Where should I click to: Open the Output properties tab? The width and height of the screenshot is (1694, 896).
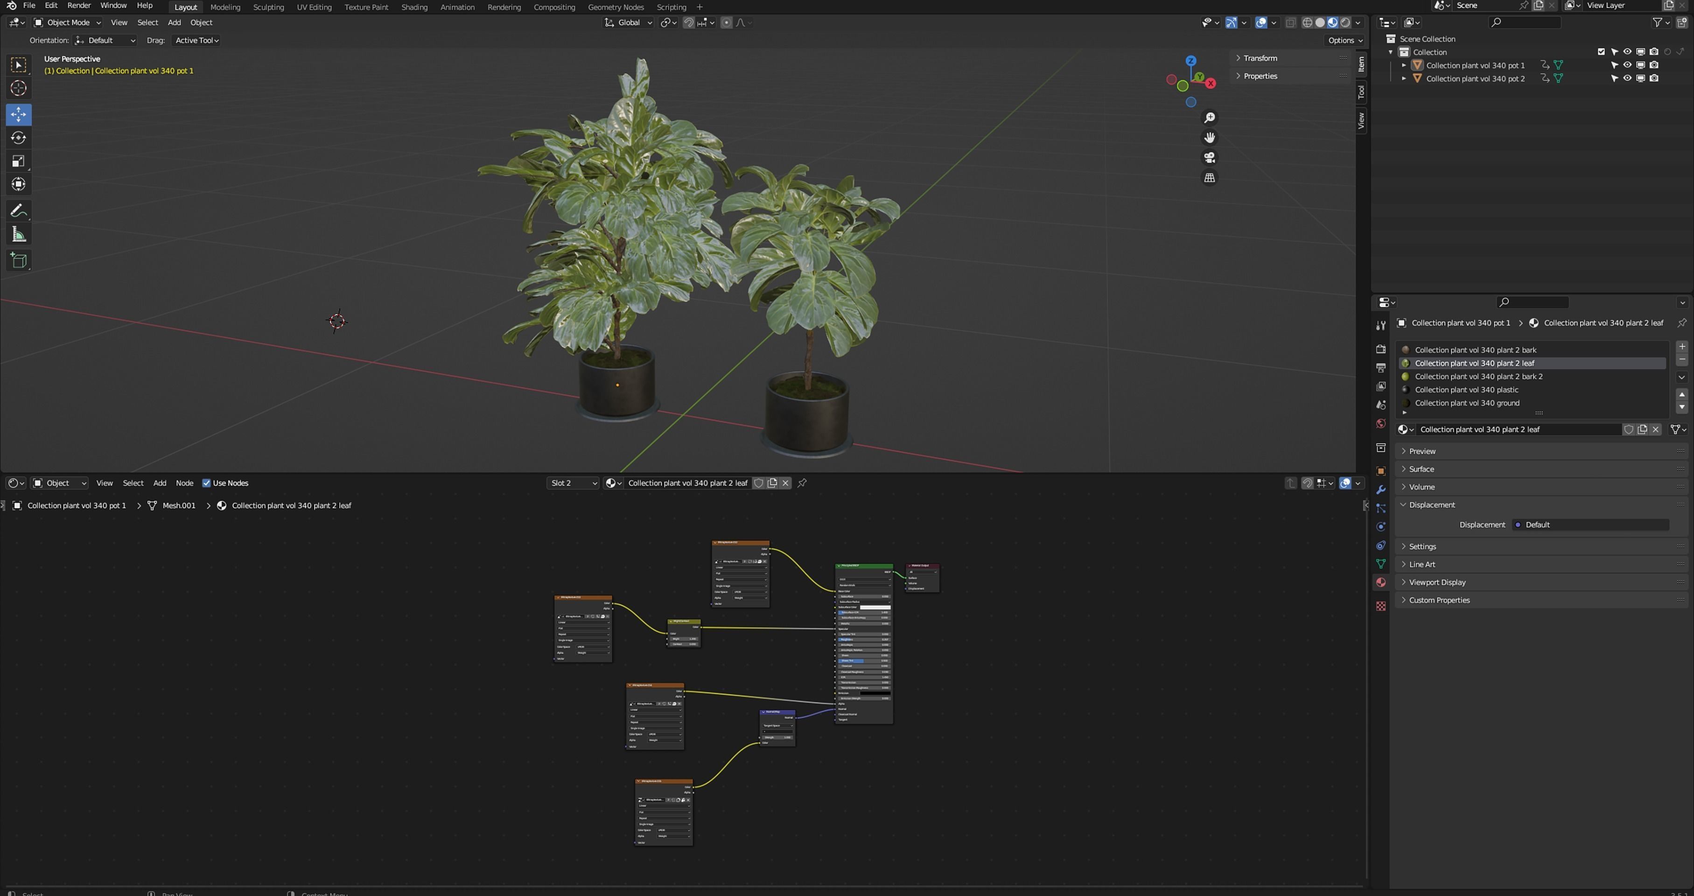(1381, 367)
